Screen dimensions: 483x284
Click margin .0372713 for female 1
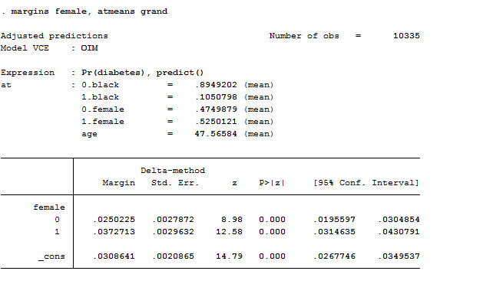click(114, 232)
